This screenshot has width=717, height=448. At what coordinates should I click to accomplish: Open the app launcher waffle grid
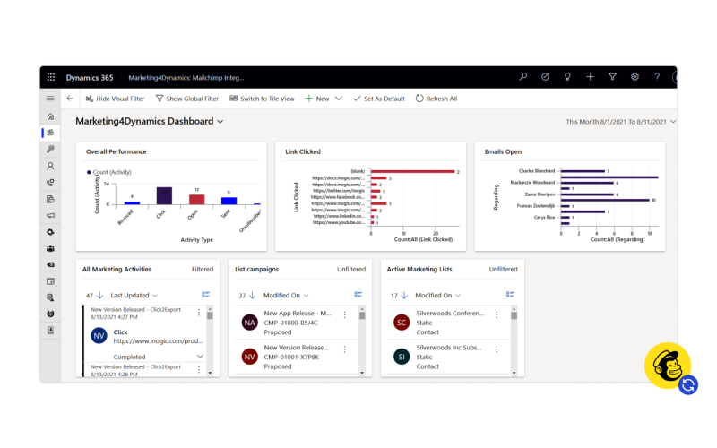[x=51, y=77]
